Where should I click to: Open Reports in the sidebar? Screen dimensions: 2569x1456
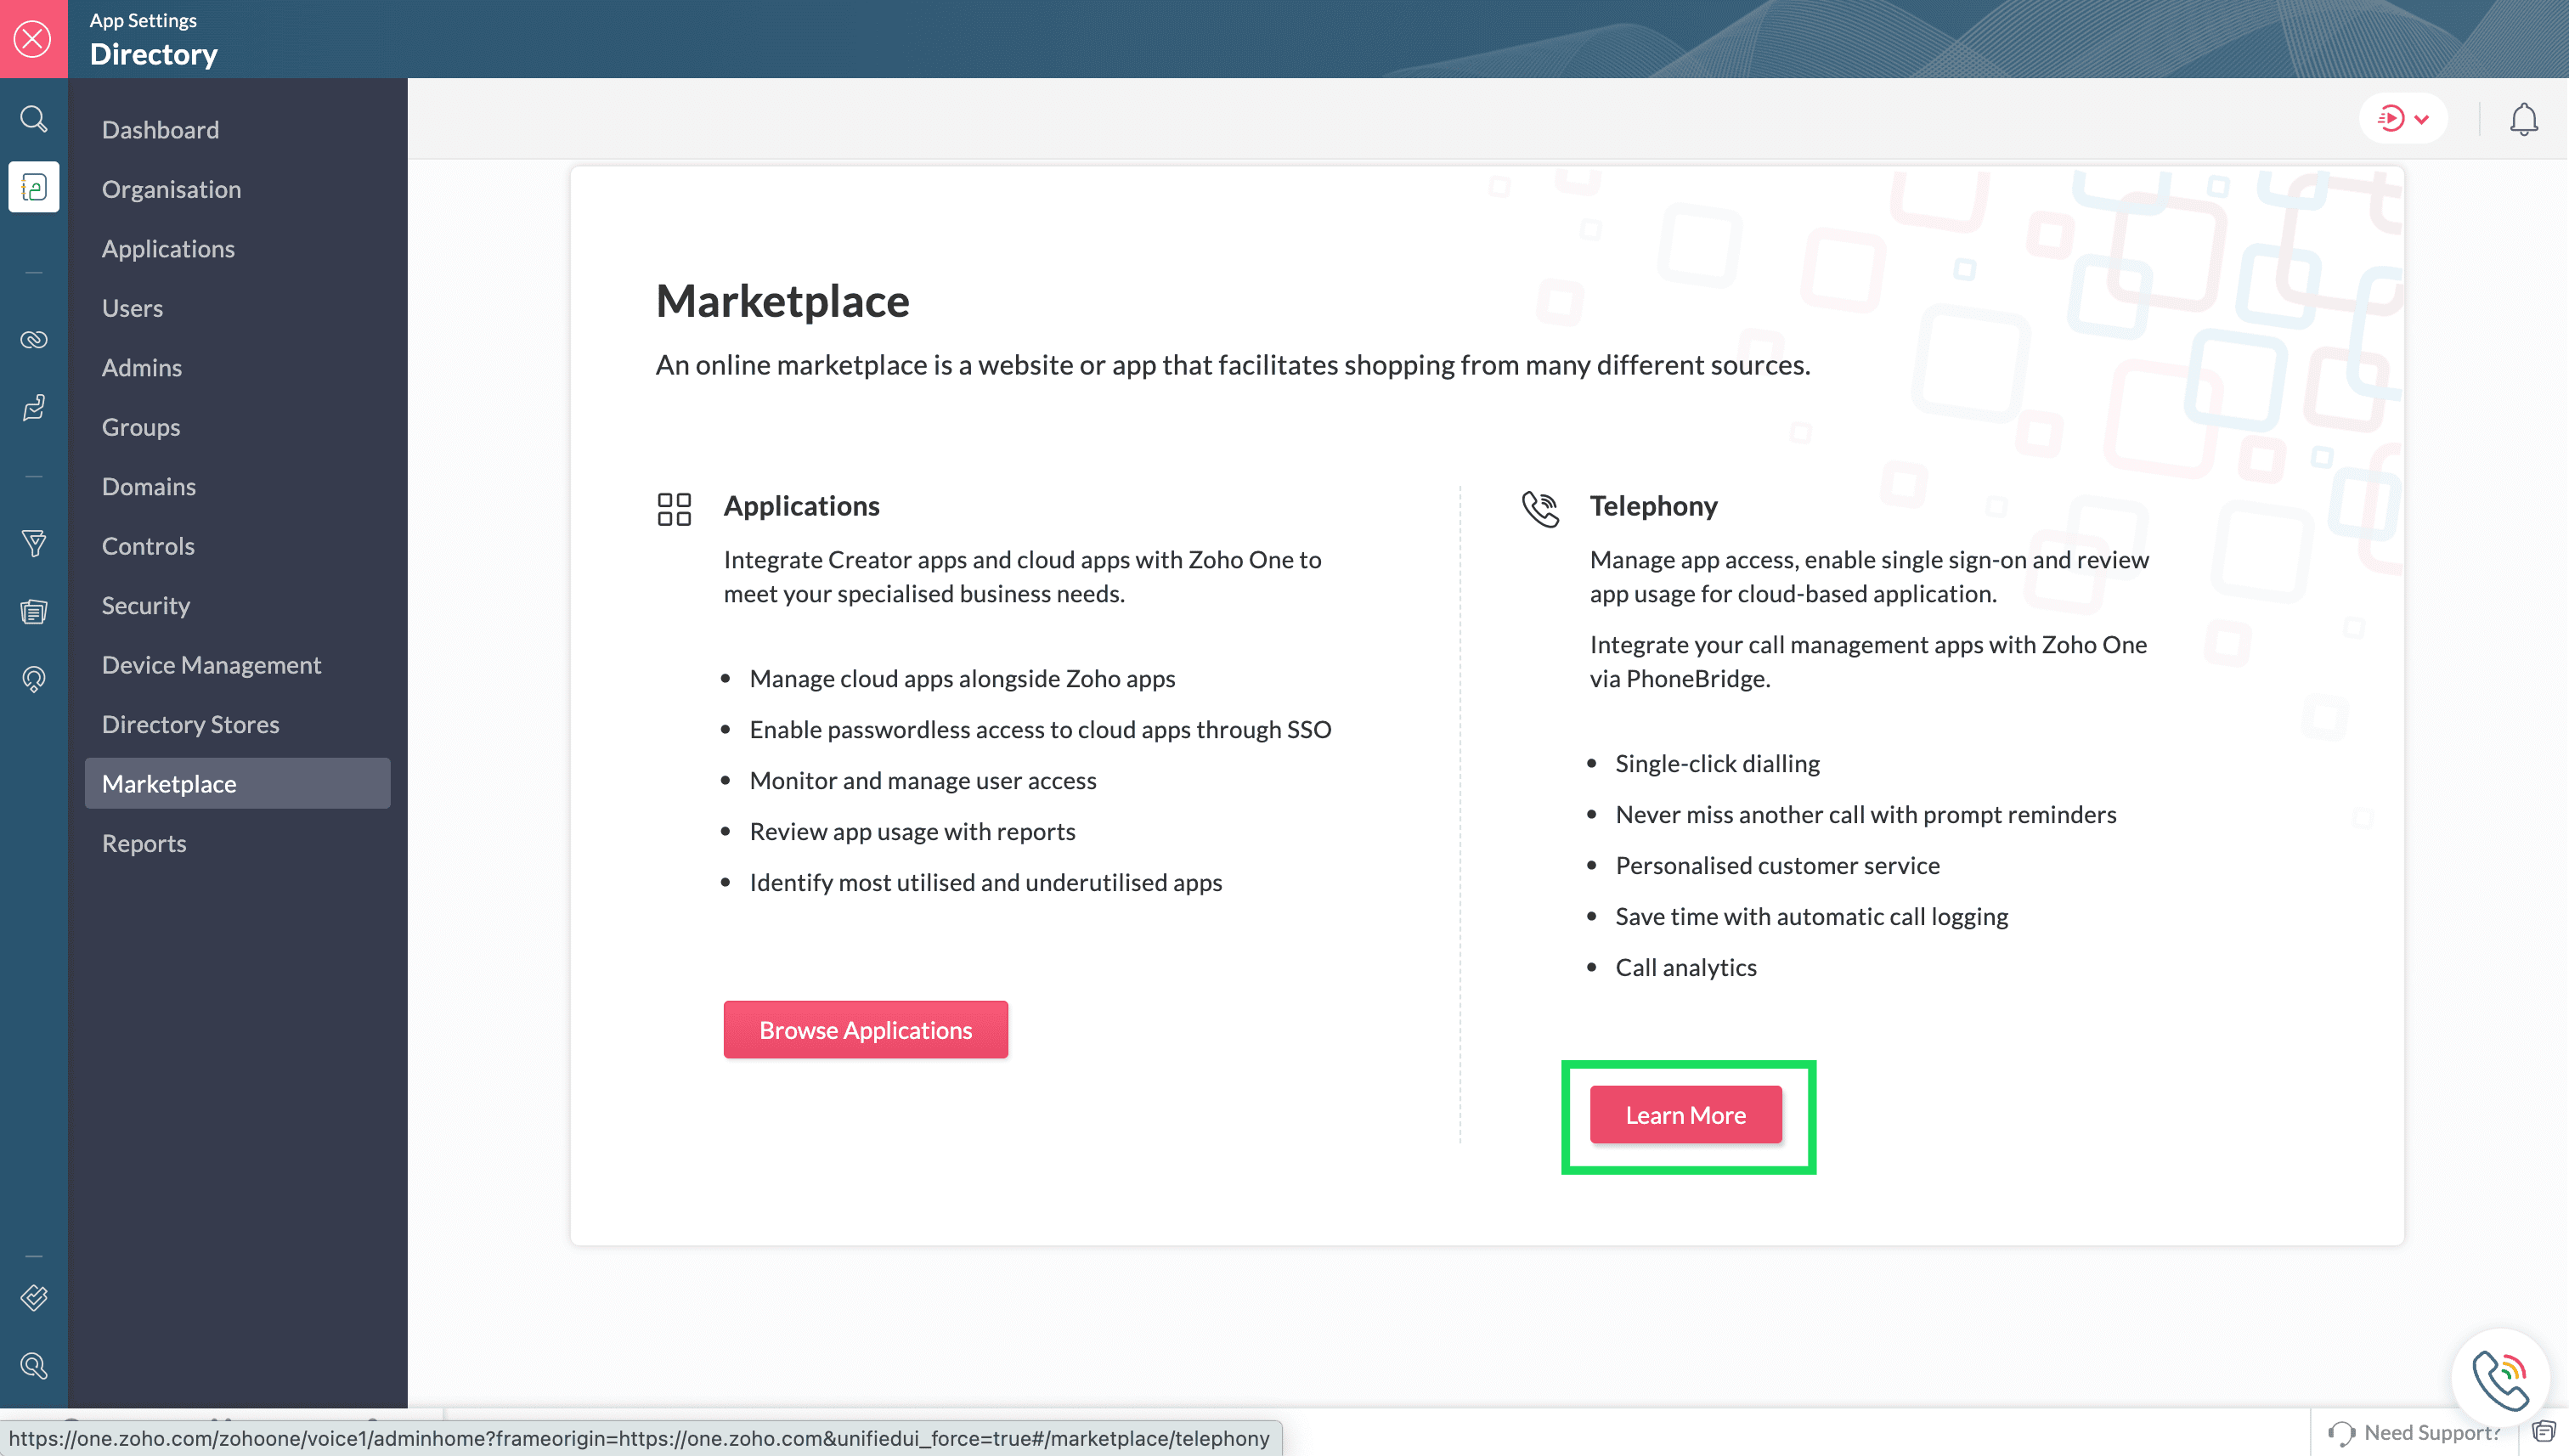point(144,843)
